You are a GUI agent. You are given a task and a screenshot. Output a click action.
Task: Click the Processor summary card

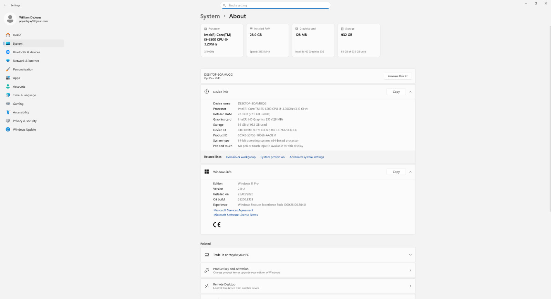(222, 40)
